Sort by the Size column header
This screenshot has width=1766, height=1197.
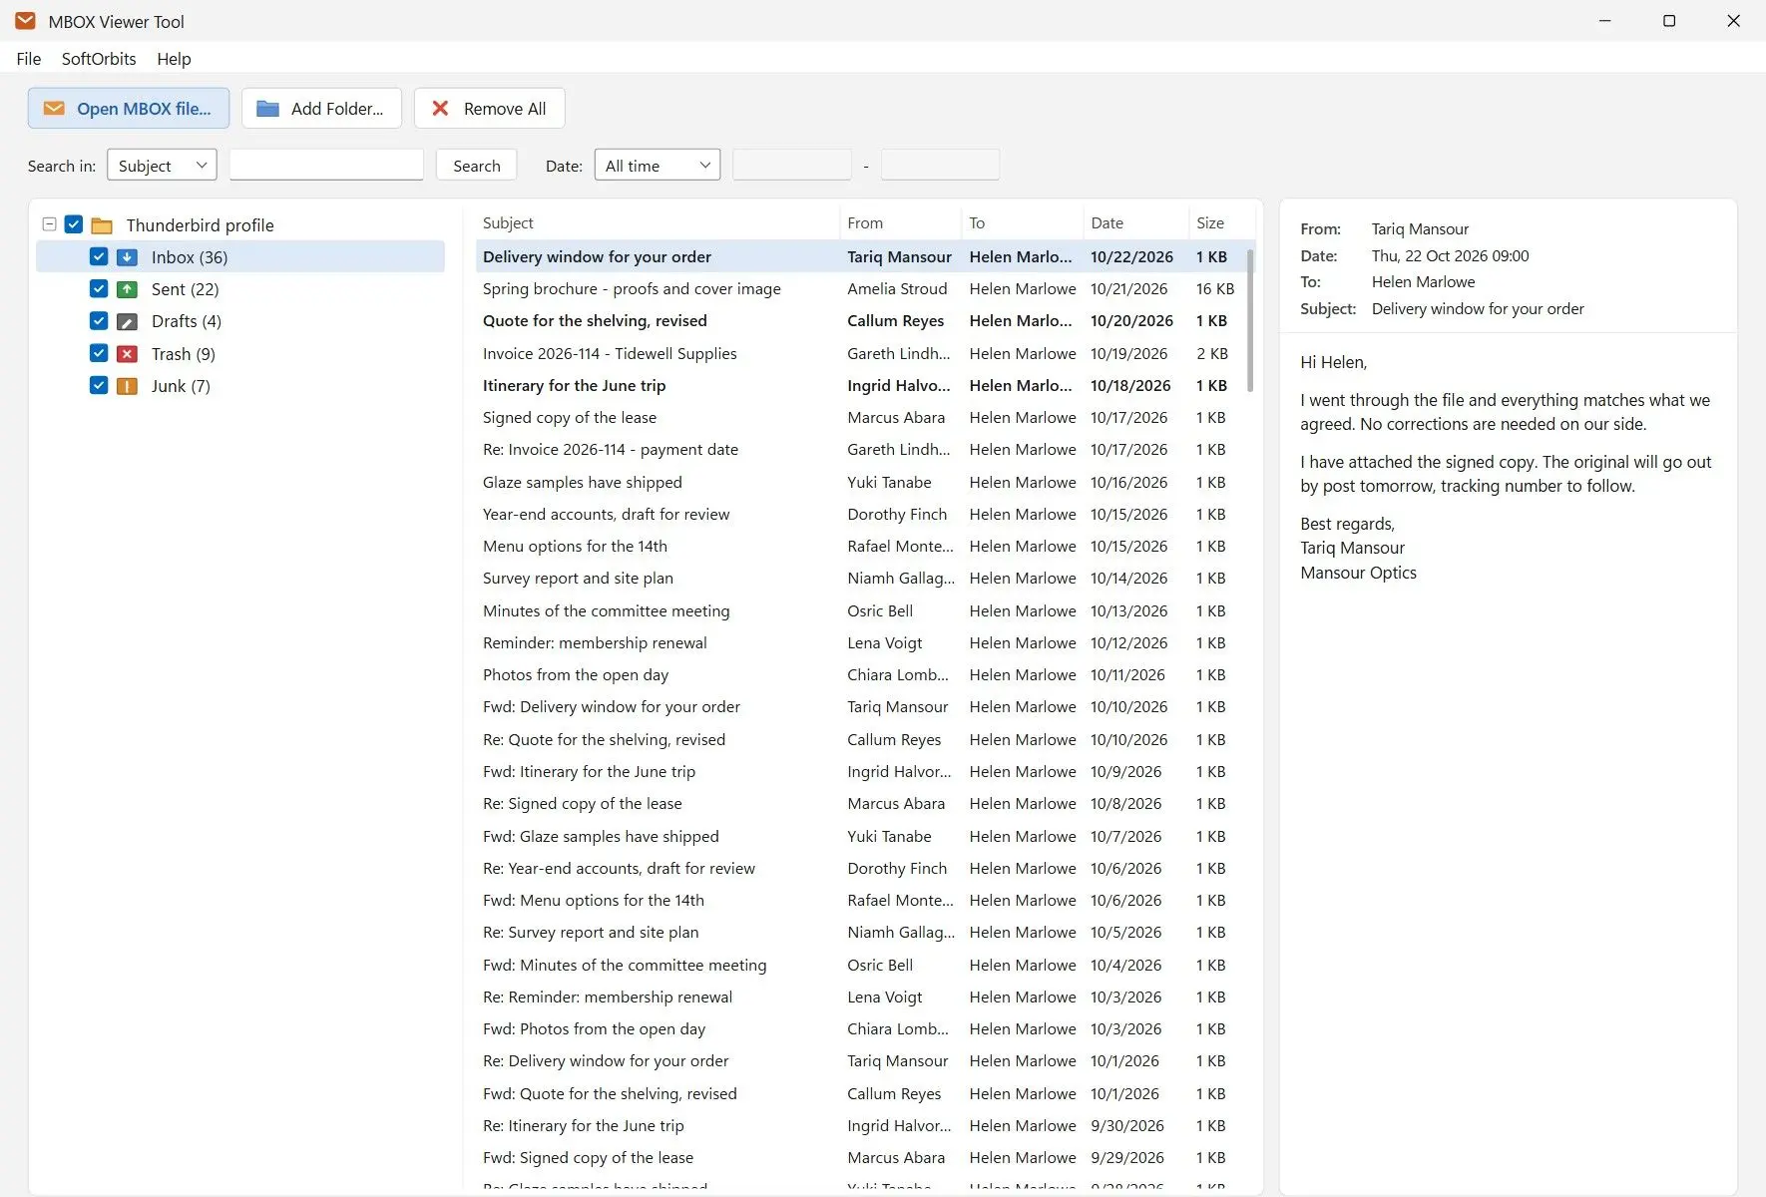1220,223
